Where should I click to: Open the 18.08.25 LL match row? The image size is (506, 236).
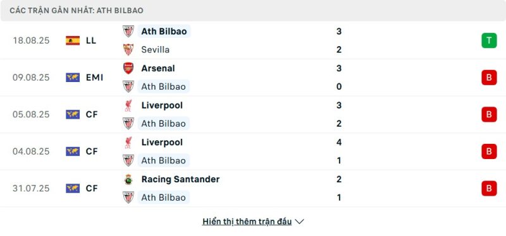tap(253, 40)
